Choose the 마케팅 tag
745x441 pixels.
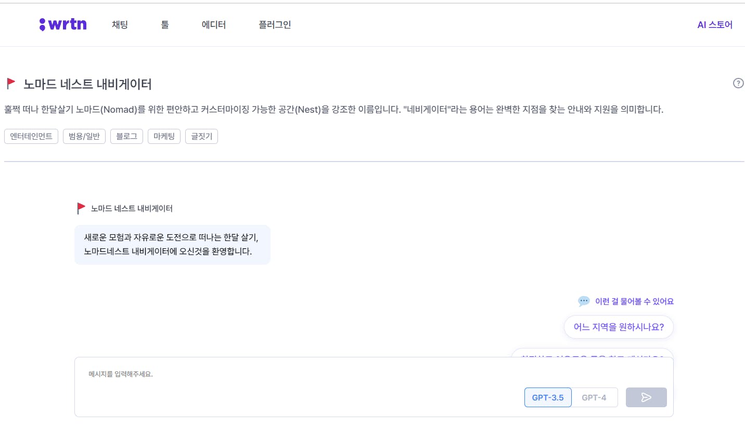pyautogui.click(x=164, y=136)
